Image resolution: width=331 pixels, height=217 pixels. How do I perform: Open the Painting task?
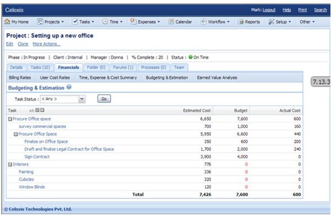point(26,172)
